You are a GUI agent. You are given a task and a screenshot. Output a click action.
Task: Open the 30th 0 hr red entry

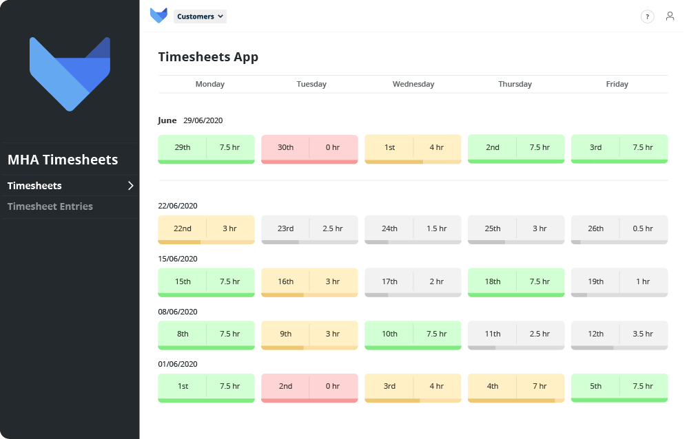click(309, 147)
